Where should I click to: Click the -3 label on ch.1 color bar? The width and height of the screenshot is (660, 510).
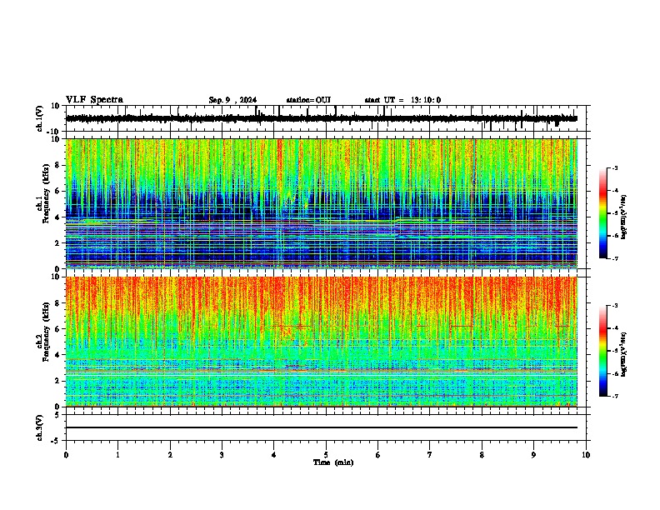(x=614, y=167)
